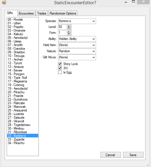Select 26 - Lurantis entry

click(x=23, y=114)
